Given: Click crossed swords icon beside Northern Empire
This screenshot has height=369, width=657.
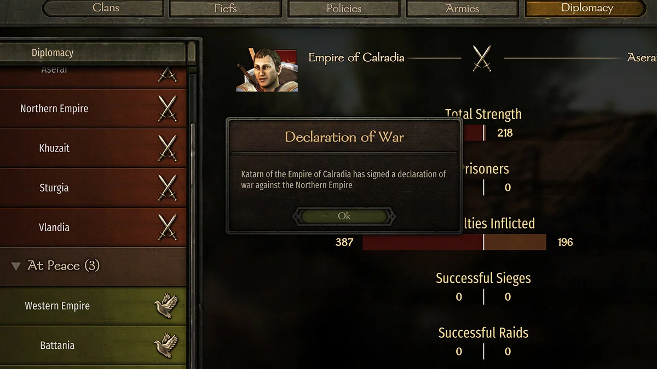Looking at the screenshot, I should click(x=168, y=108).
